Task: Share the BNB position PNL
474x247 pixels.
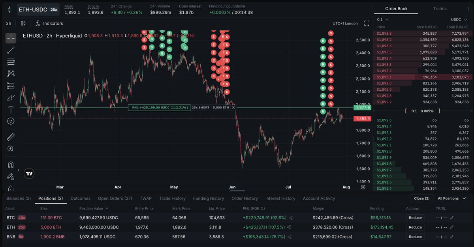Action: [x=290, y=237]
